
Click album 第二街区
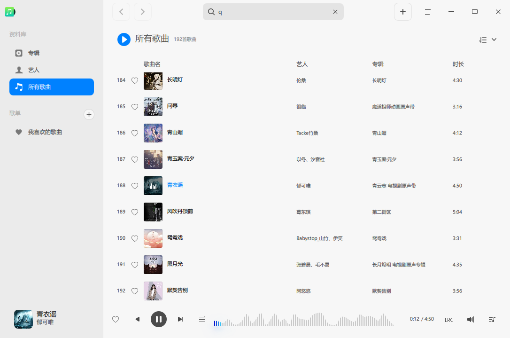click(x=381, y=212)
